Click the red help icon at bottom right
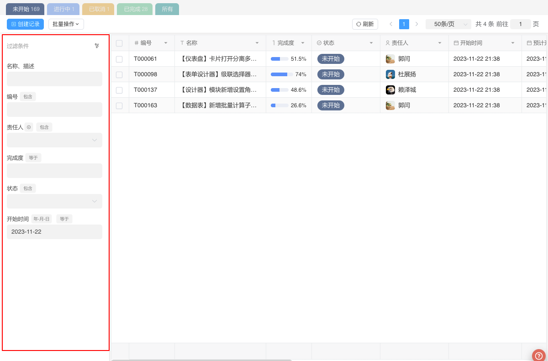Screen dimensions: 548x361 (x=539, y=356)
